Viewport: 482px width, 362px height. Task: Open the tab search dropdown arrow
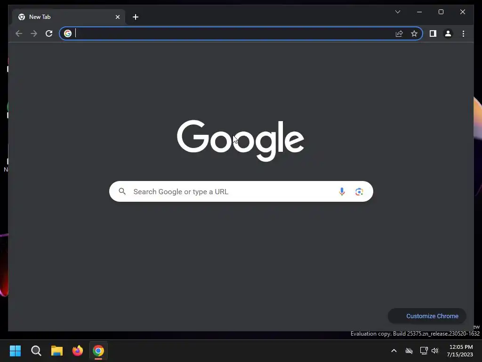point(398,12)
